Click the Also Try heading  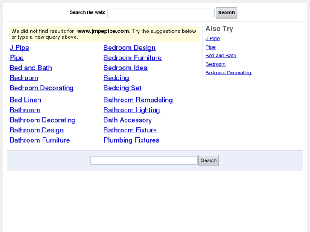click(219, 29)
